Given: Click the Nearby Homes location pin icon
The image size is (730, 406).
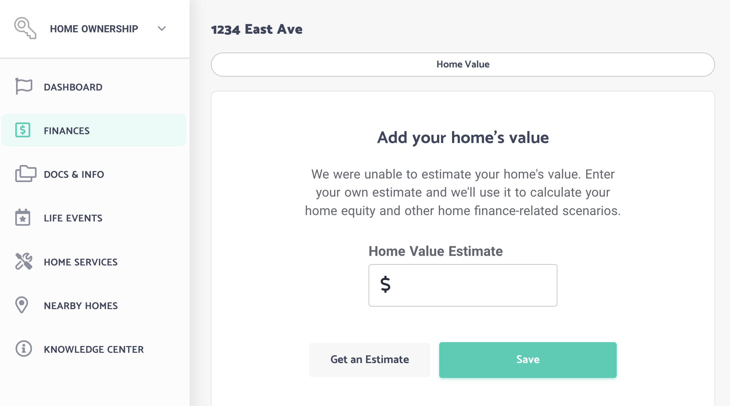Looking at the screenshot, I should [22, 305].
